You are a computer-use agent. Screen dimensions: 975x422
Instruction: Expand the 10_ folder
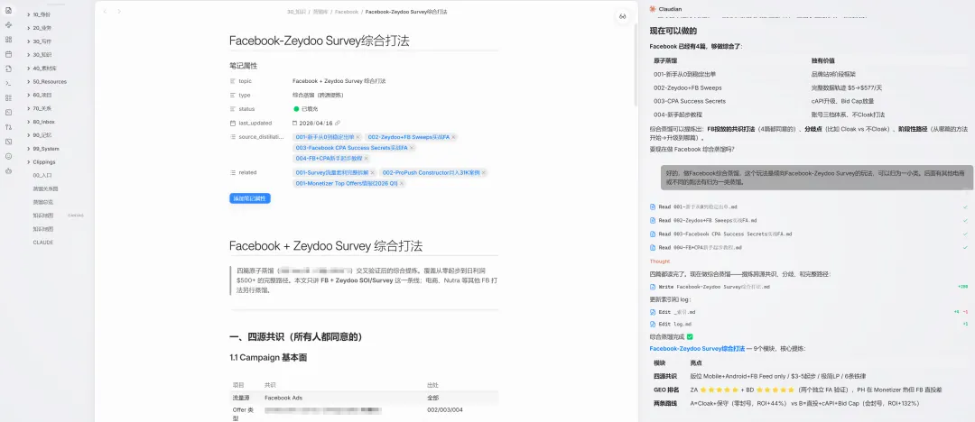(29, 14)
